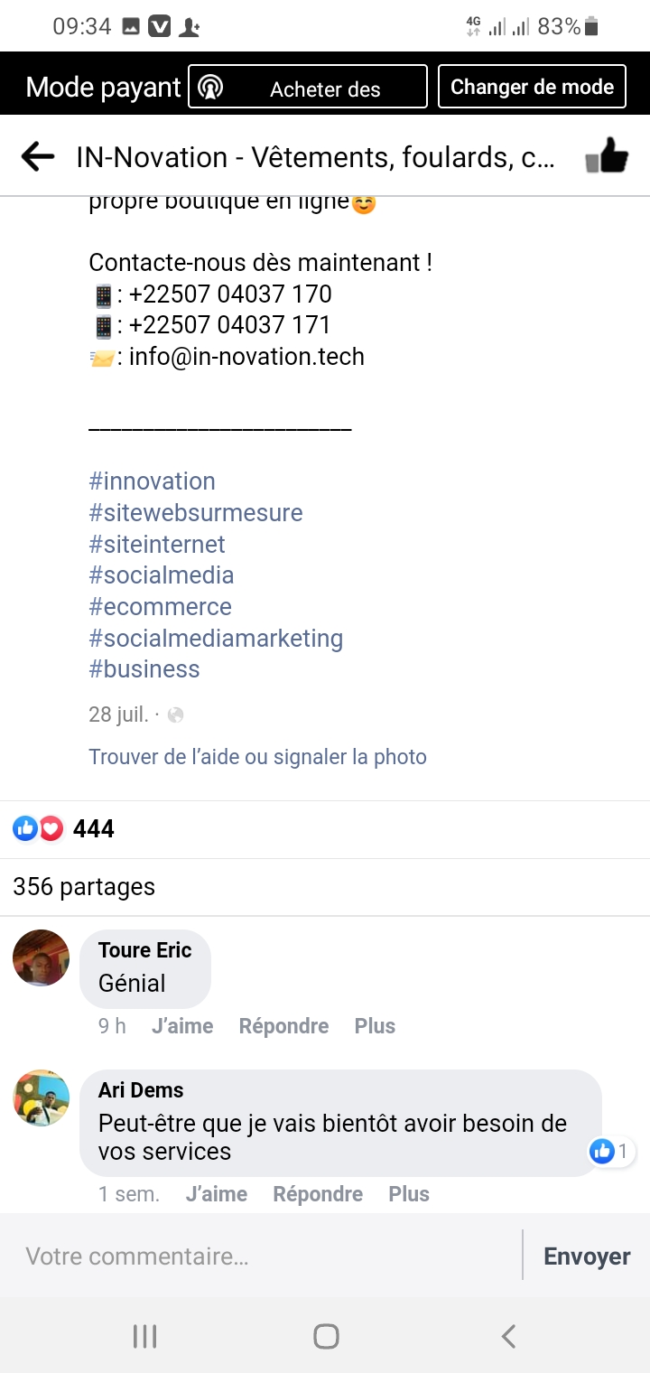
Task: Like Toure Eric's comment with J'aime
Action: 182,1026
